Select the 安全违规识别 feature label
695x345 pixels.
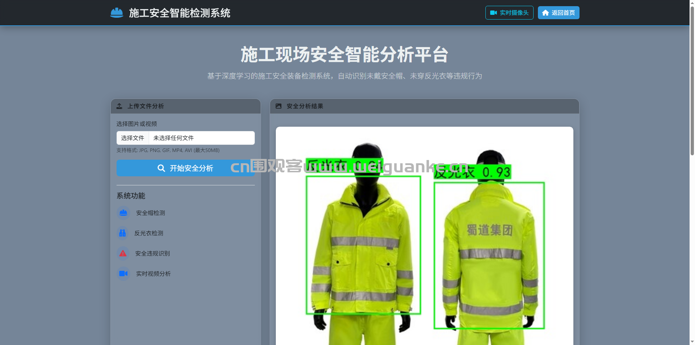[152, 253]
